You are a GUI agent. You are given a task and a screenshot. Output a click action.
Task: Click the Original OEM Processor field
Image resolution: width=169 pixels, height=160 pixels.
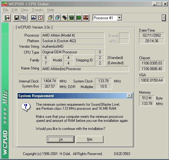pos(68,52)
